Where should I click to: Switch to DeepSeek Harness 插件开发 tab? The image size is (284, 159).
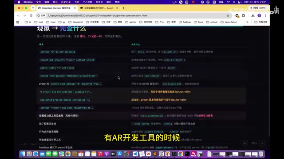[x=57, y=8]
